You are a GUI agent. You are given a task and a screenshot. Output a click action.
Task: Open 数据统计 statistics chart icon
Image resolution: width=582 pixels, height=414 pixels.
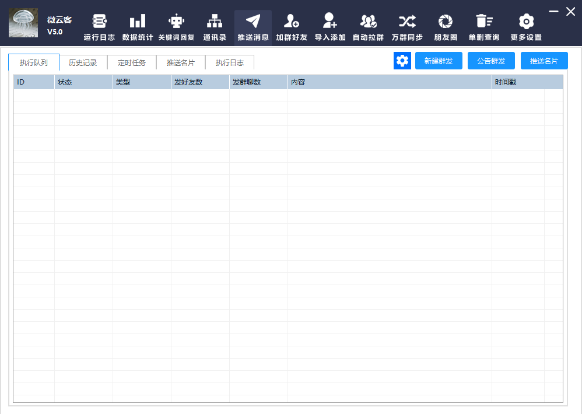click(138, 22)
